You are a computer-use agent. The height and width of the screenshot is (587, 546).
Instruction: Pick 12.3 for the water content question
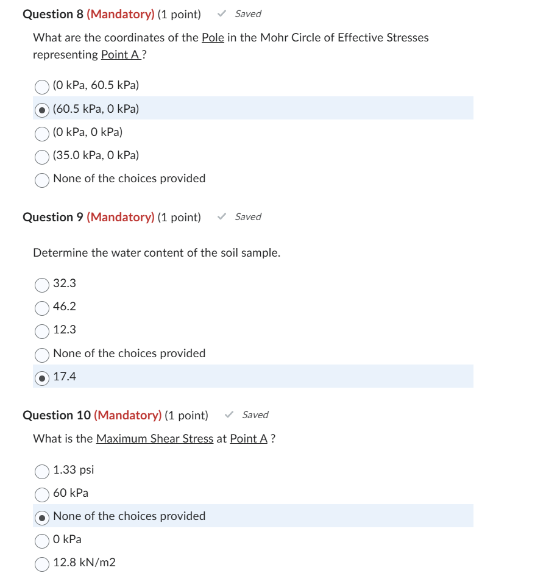[41, 331]
